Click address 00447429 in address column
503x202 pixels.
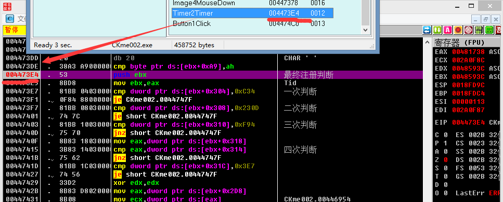pyautogui.click(x=22, y=183)
